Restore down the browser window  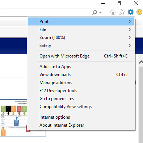(119, 3)
